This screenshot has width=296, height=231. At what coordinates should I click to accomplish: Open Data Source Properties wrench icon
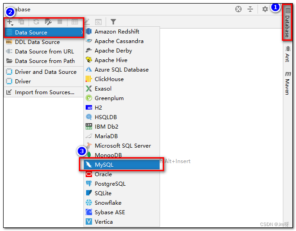tap(48, 22)
